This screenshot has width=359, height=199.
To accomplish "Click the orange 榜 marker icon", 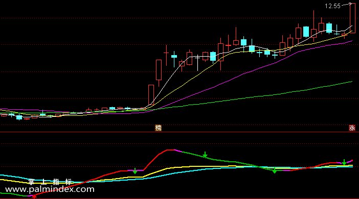I will [158, 128].
